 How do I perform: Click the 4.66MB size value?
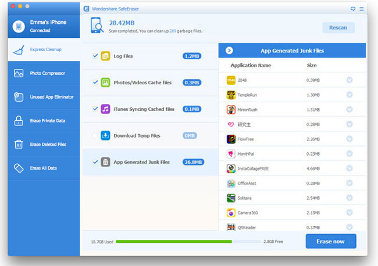313,168
